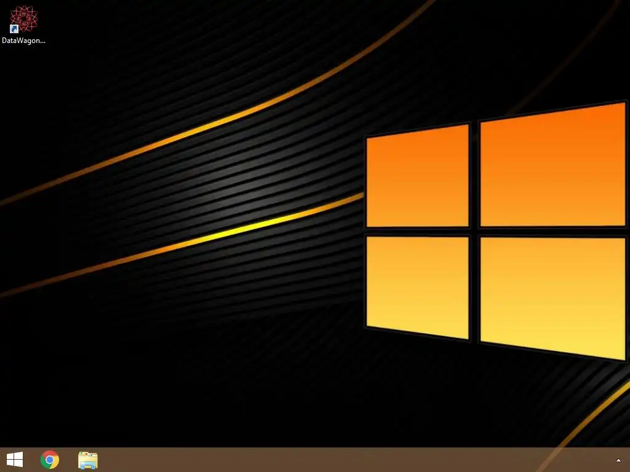
Task: Show hidden system tray icons arrow
Action: click(x=618, y=460)
